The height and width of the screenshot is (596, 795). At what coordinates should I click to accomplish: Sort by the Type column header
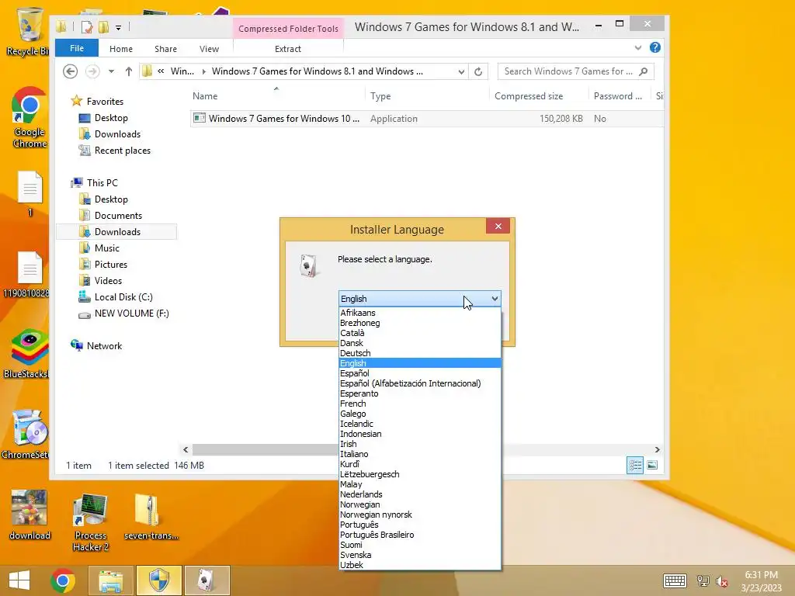427,96
